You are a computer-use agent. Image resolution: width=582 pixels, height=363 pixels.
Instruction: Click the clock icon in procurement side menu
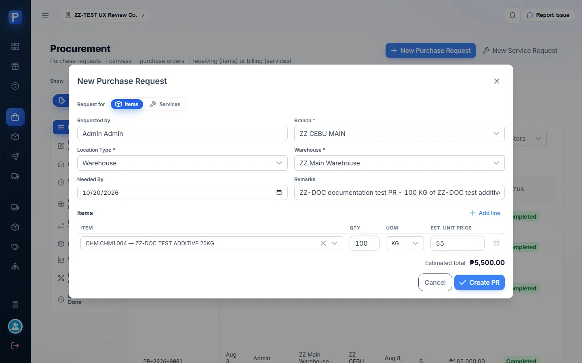point(61,182)
